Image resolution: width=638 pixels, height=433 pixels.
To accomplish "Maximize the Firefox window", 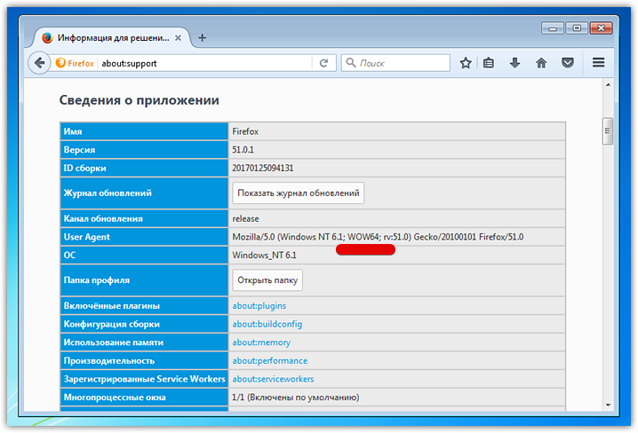I will click(577, 28).
